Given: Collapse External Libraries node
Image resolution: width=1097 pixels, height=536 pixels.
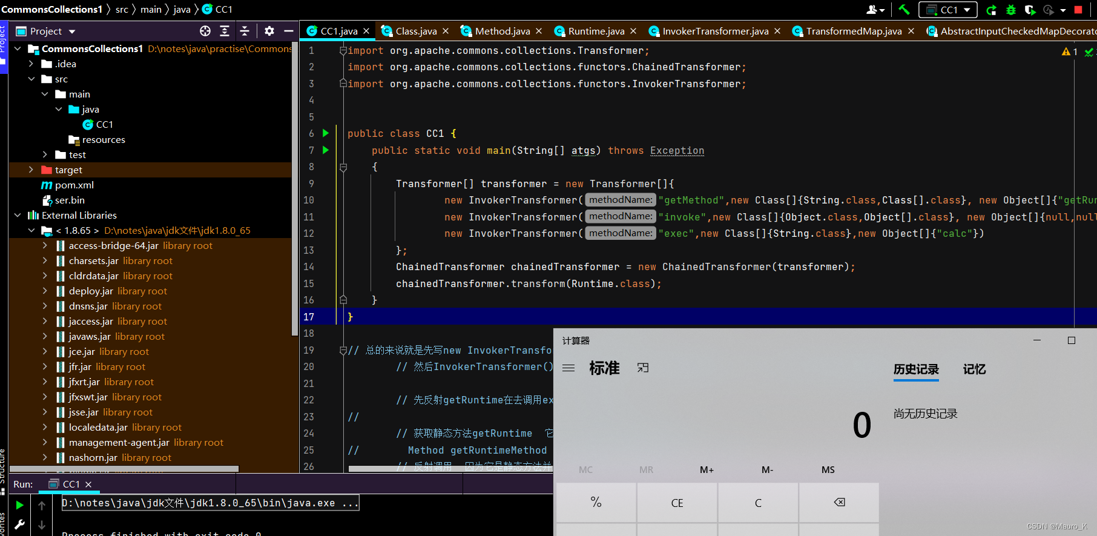Looking at the screenshot, I should (18, 215).
